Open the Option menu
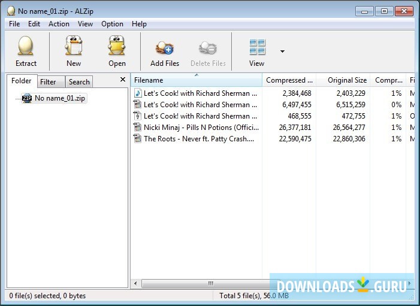420x306 pixels. [112, 24]
